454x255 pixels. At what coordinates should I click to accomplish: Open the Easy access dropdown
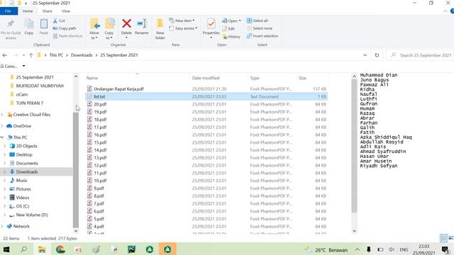pyautogui.click(x=183, y=28)
